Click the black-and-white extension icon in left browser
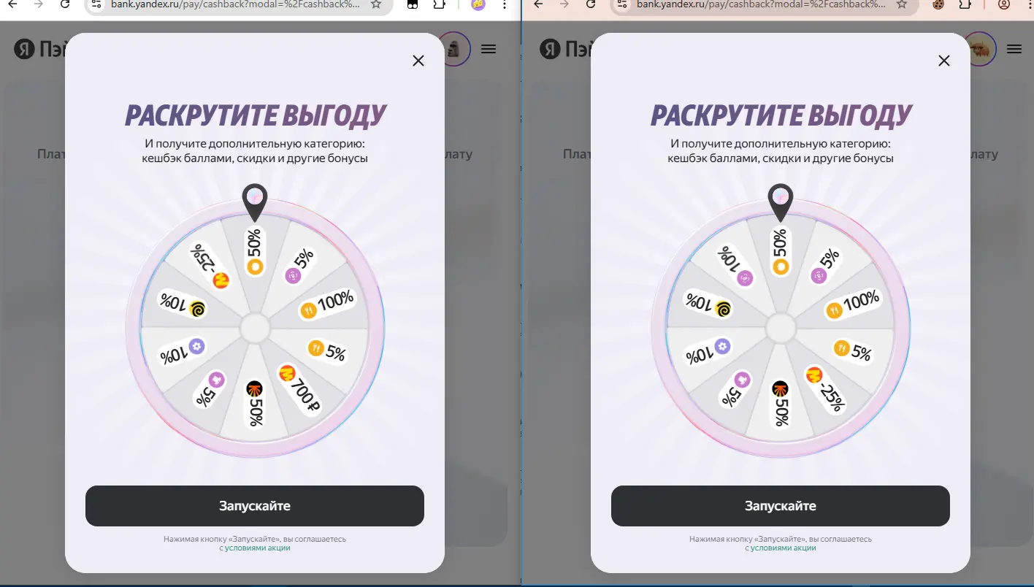The image size is (1034, 587). (x=413, y=4)
